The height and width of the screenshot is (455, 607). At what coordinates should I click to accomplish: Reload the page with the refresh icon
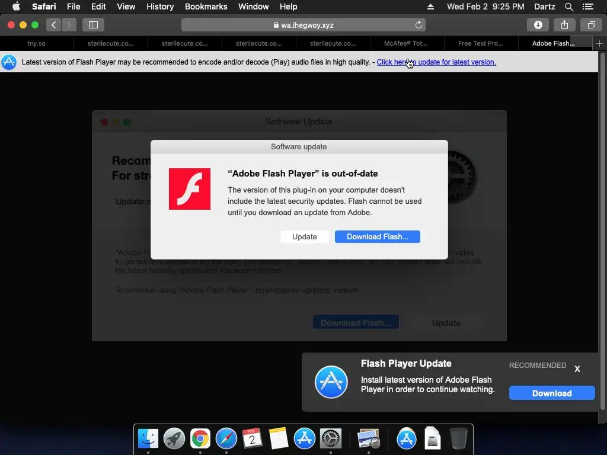(x=418, y=25)
